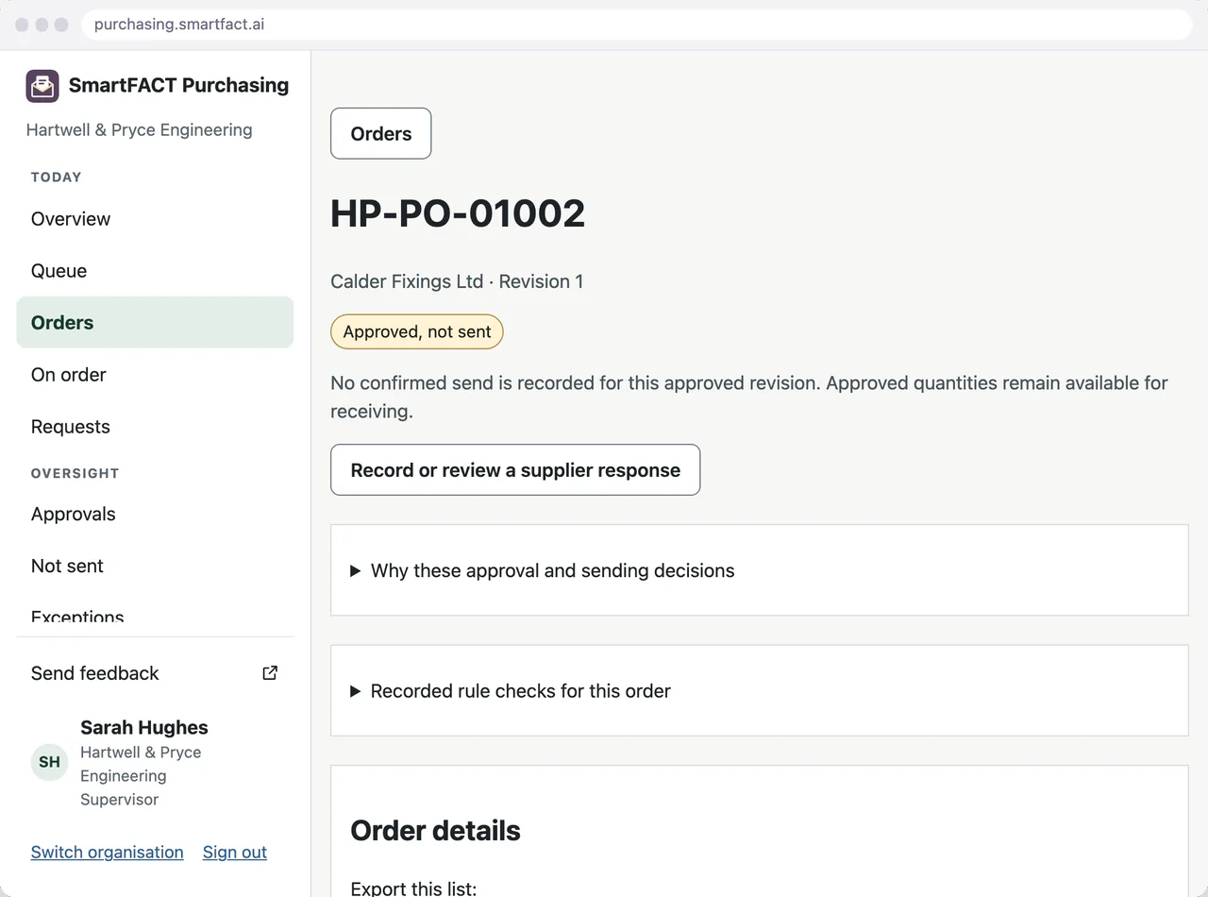This screenshot has height=897, width=1208.
Task: Open Approvals under Oversight
Action: point(155,515)
